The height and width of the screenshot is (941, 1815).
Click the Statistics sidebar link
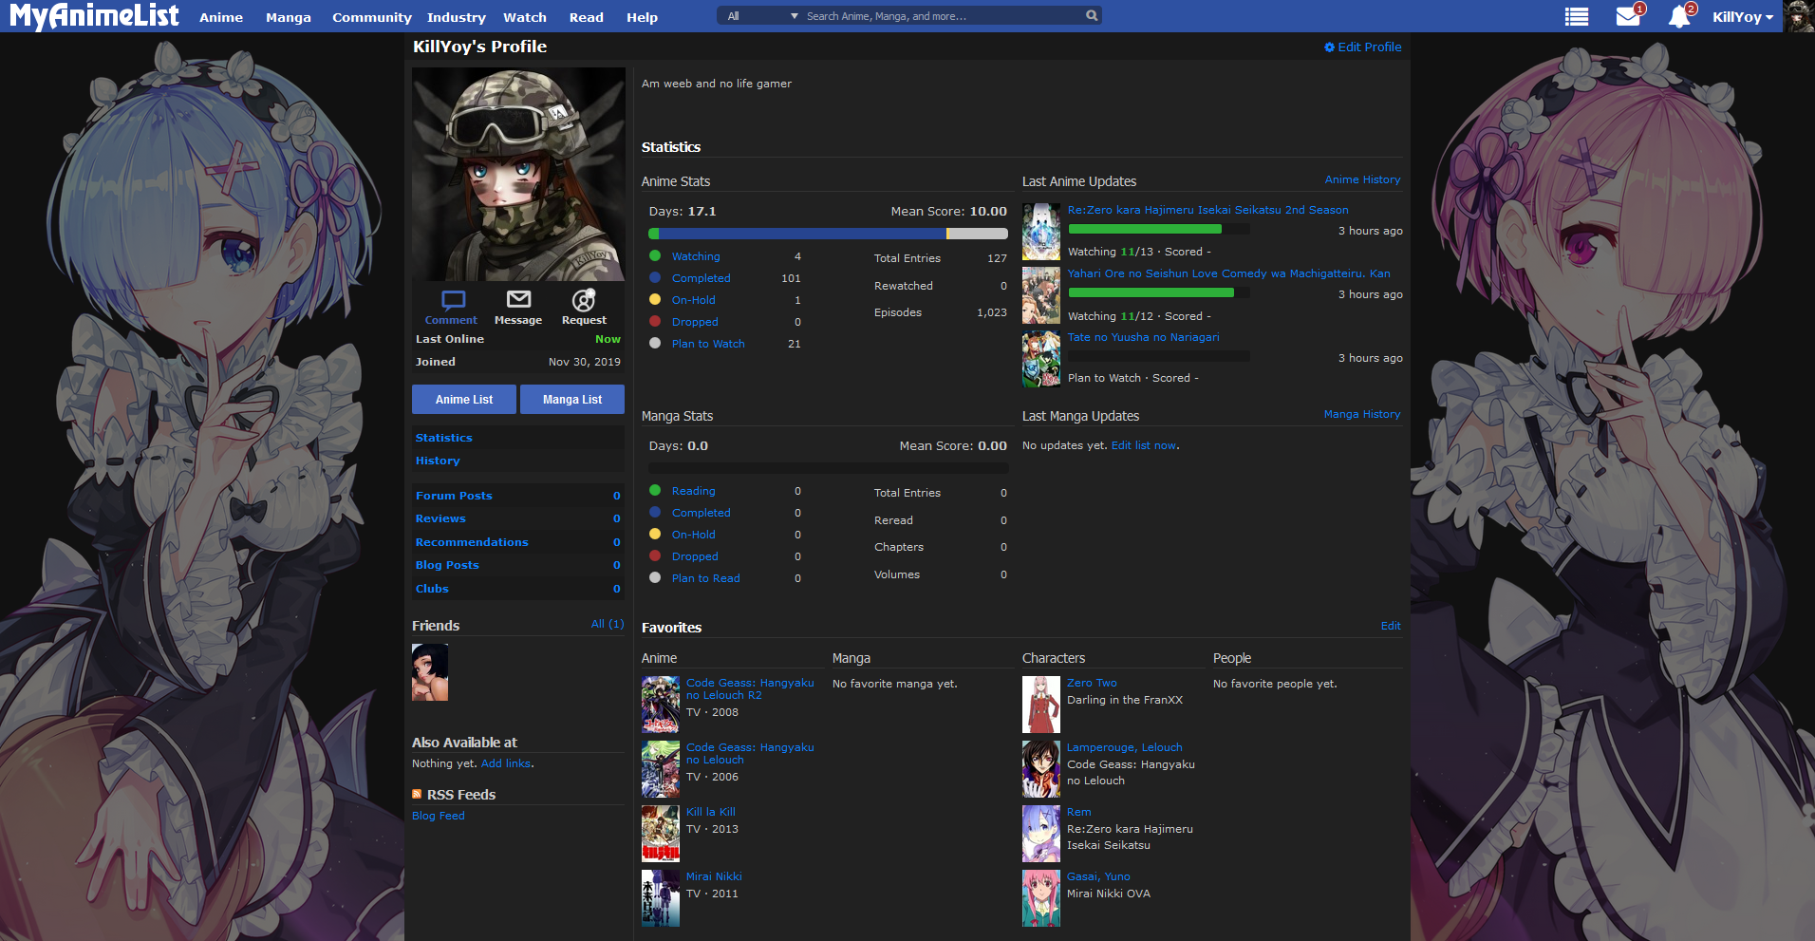(444, 438)
